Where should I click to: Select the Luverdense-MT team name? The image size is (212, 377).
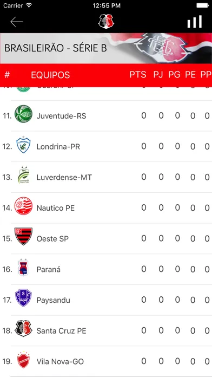[x=64, y=178]
